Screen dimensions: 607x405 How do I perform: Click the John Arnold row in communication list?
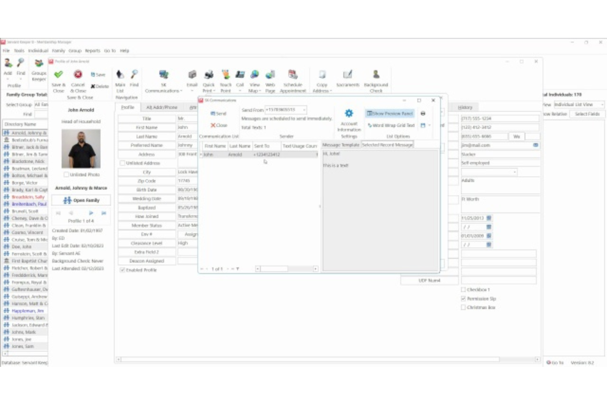pyautogui.click(x=259, y=154)
